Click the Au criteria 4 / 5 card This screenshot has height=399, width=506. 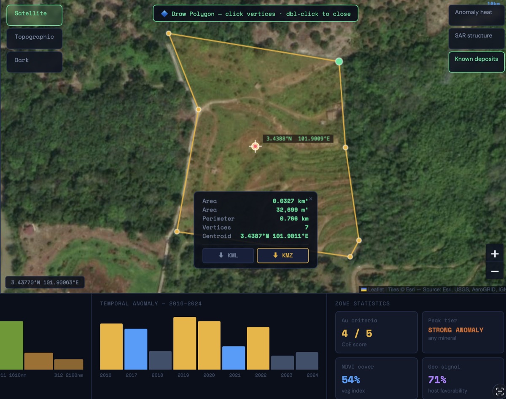pos(377,332)
